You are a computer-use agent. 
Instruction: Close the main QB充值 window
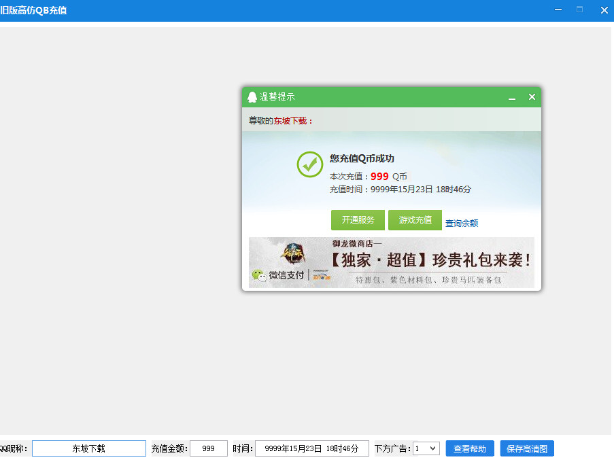(x=604, y=10)
